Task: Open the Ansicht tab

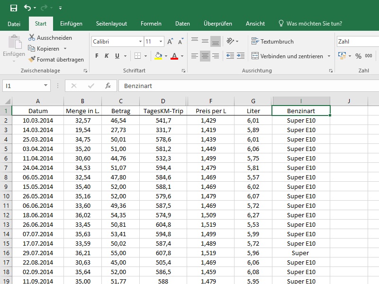Action: [x=255, y=24]
